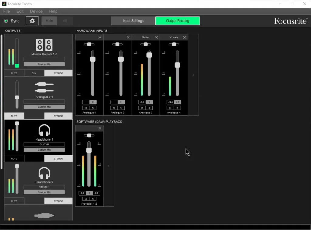The height and width of the screenshot is (230, 311).
Task: Remove the Analogue 2 input channel
Action: coord(128,37)
